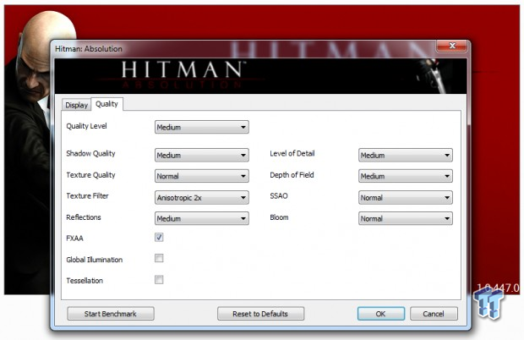Click the Quality Level label
The height and width of the screenshot is (340, 524).
pyautogui.click(x=86, y=126)
